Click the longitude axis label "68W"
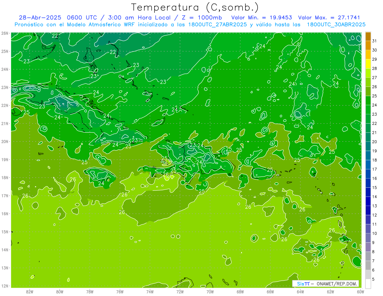 240,292
